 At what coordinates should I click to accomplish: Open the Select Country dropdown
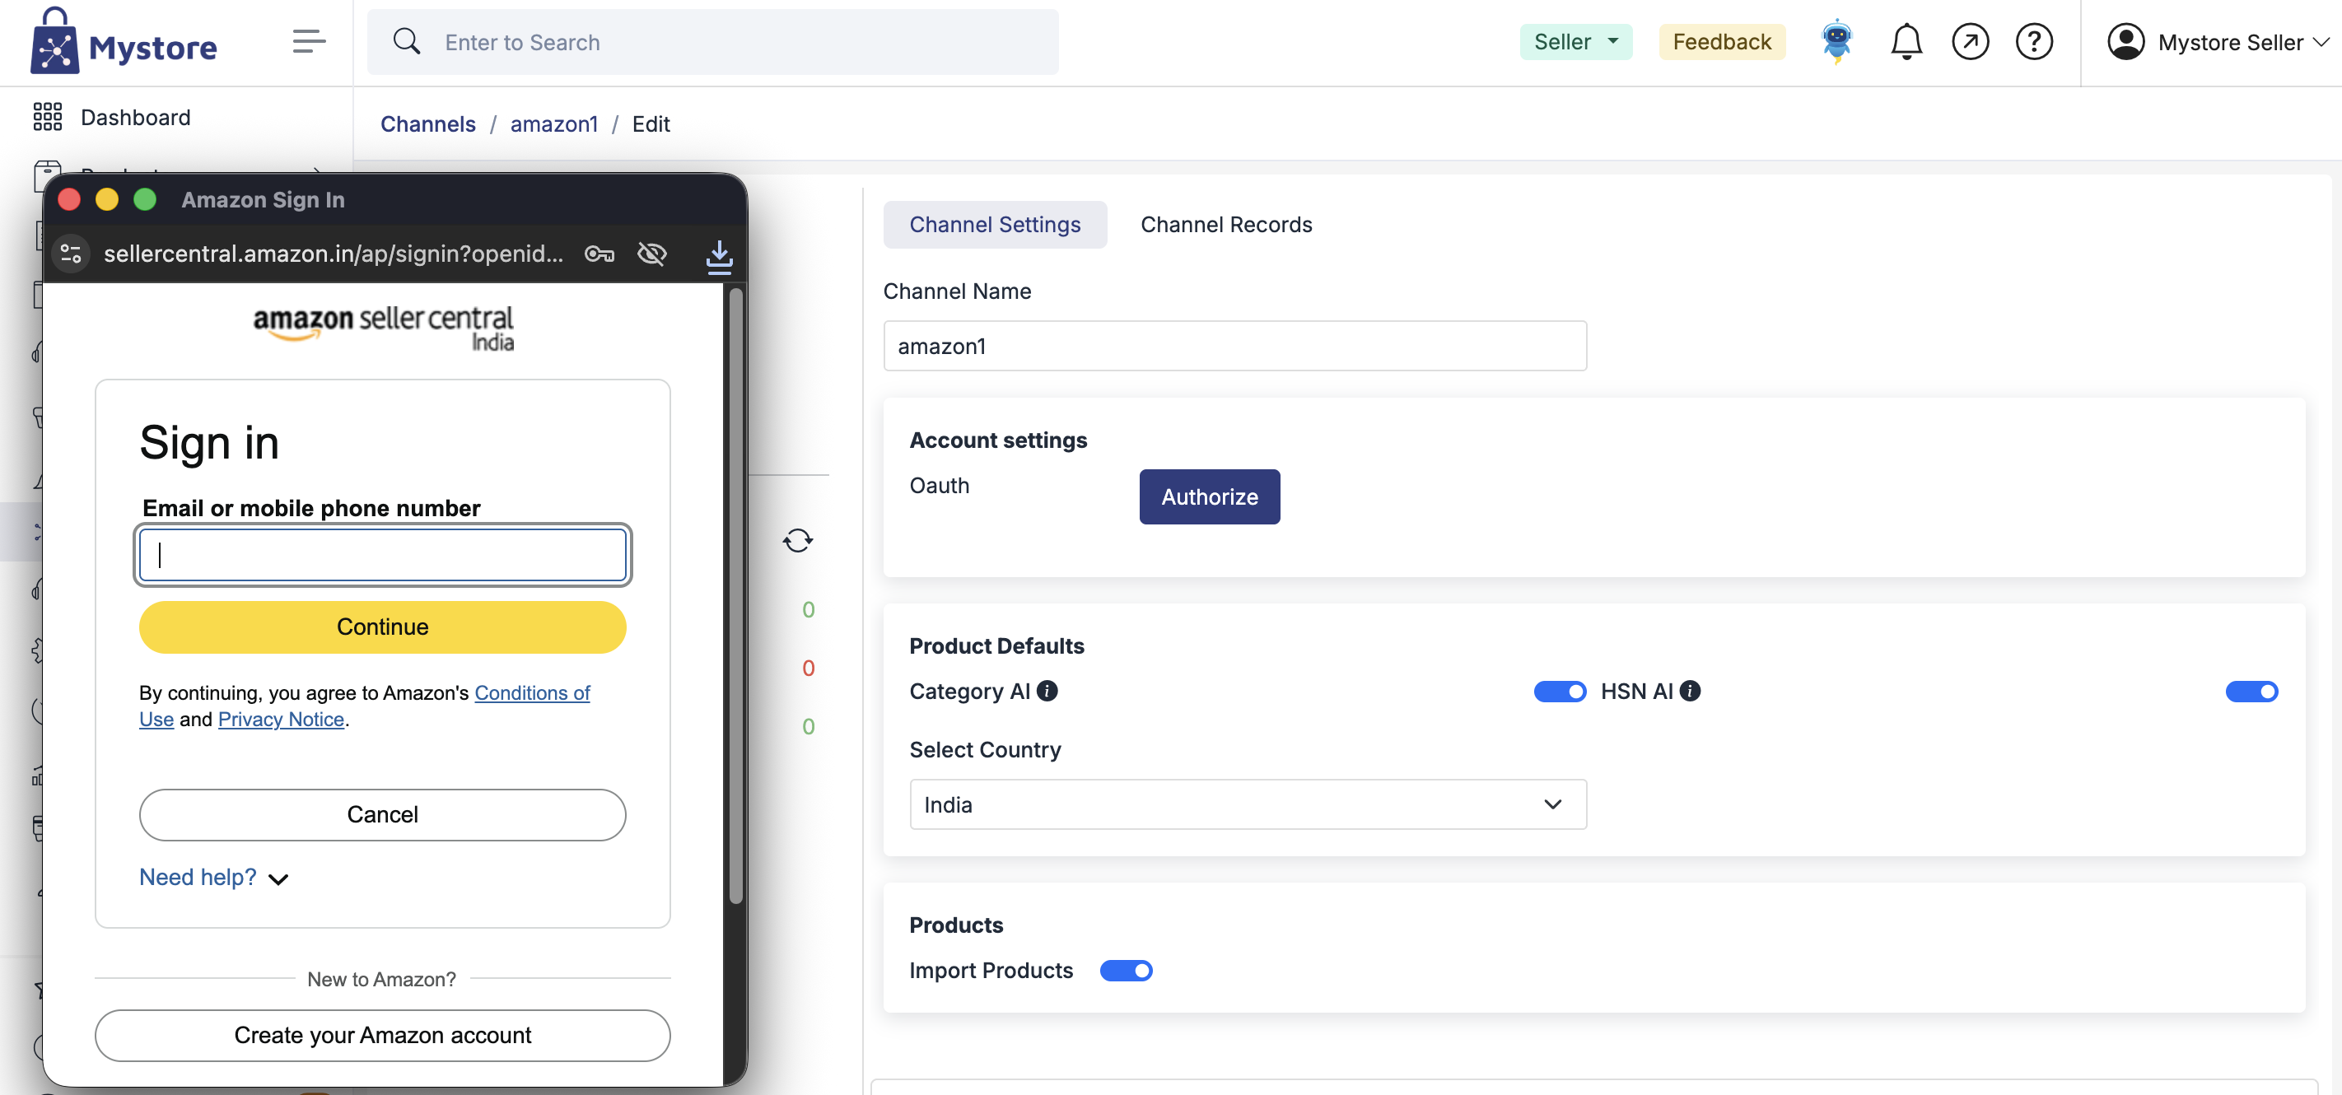tap(1248, 804)
